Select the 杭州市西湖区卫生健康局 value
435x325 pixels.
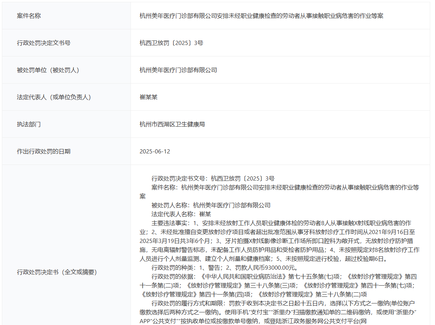click(172, 124)
